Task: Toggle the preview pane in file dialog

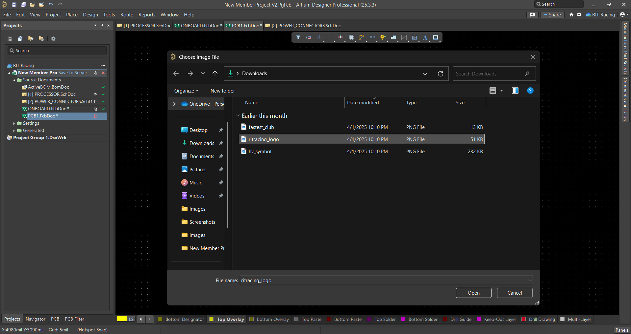Action: pyautogui.click(x=515, y=91)
